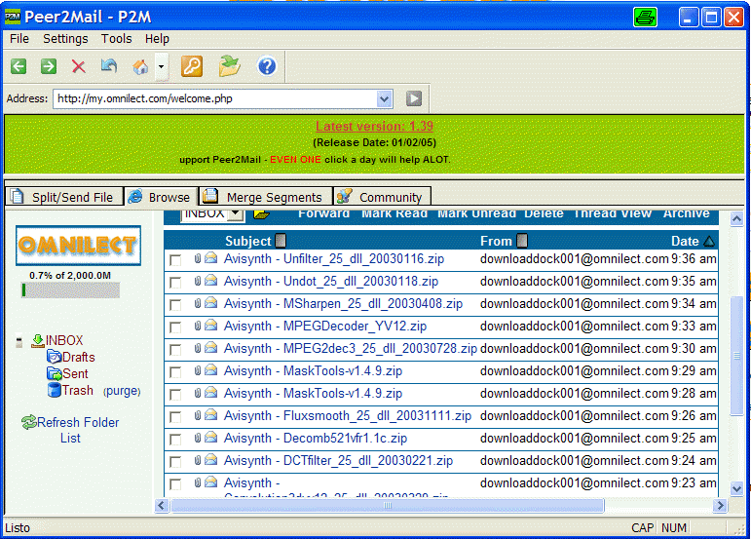Switch to the Community tab
Image resolution: width=751 pixels, height=539 pixels.
[382, 197]
